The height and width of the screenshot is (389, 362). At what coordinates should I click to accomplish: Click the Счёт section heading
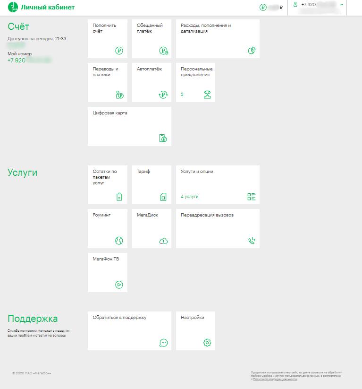point(18,26)
